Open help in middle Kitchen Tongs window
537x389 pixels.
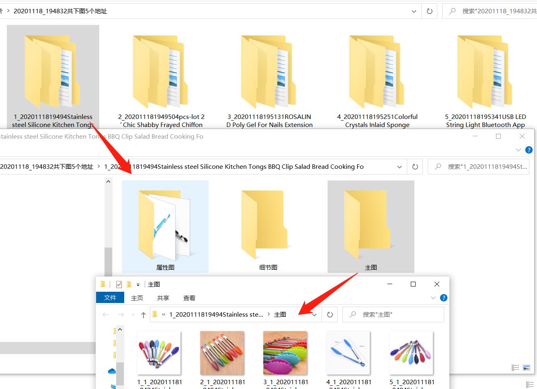click(x=529, y=150)
